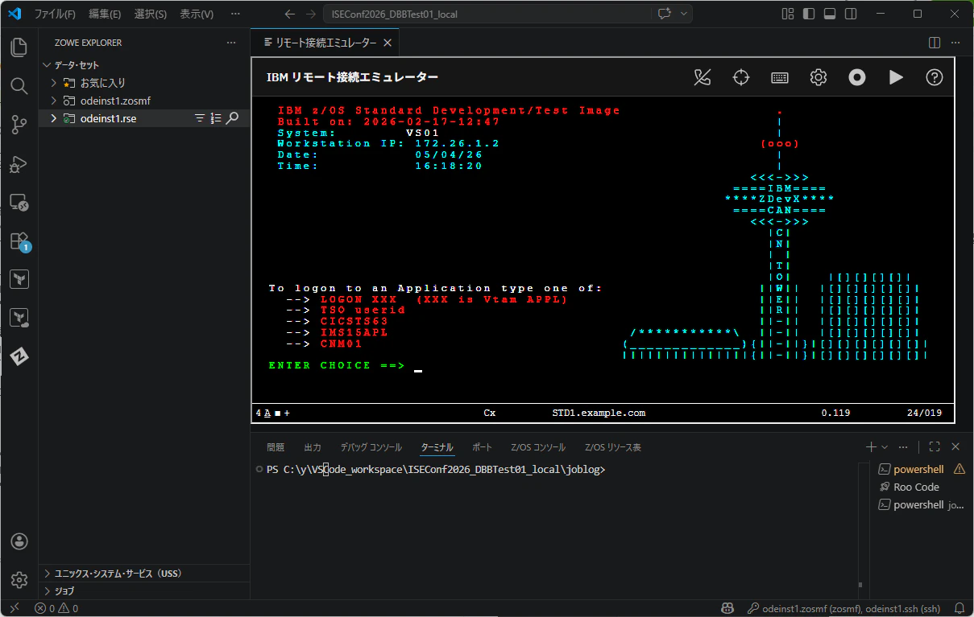Switch to the デバッグ コンソール tab

click(x=371, y=447)
